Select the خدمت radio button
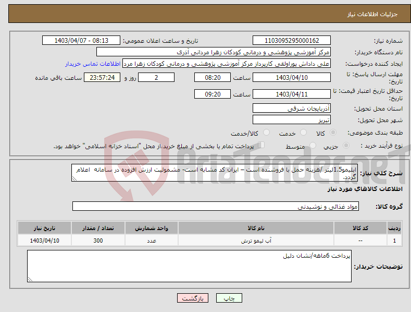 tap(303, 133)
